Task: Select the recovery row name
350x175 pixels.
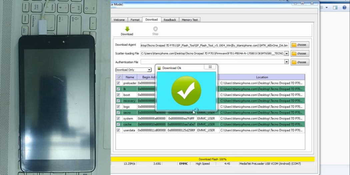Action: click(129, 101)
